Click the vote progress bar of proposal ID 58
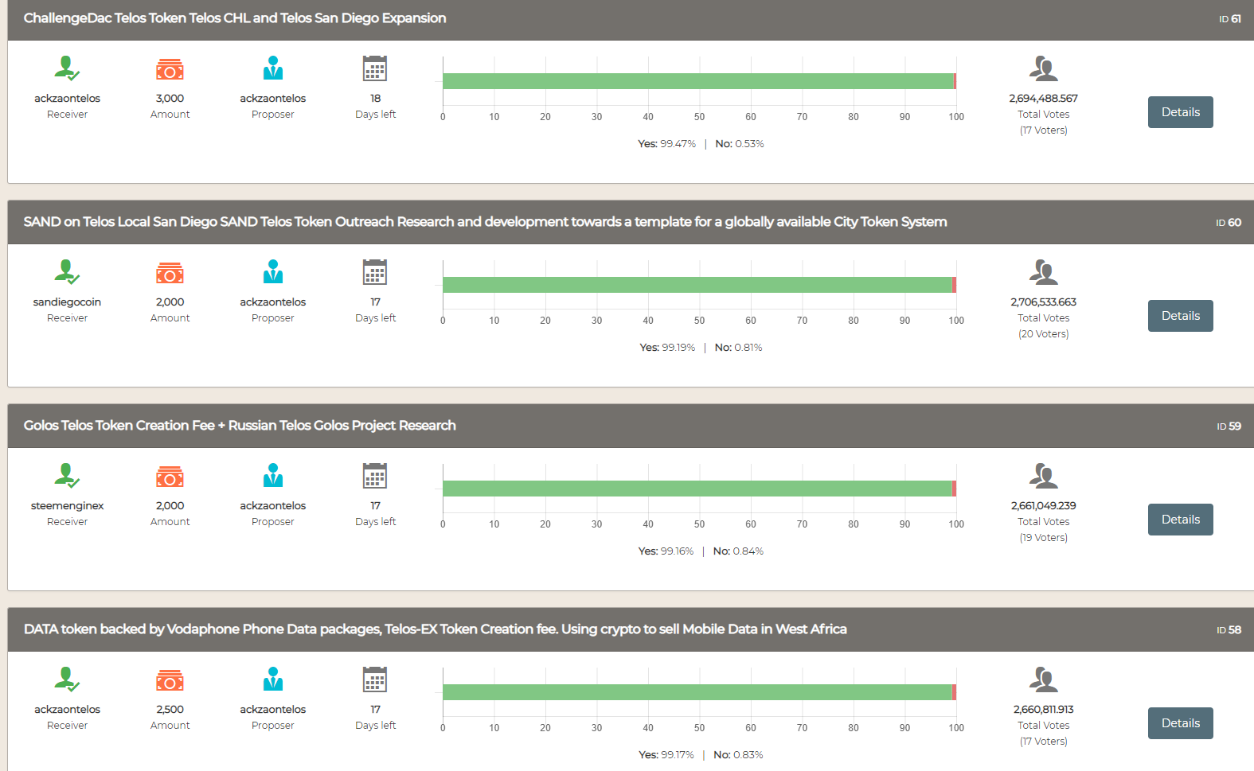This screenshot has height=771, width=1254. point(699,692)
